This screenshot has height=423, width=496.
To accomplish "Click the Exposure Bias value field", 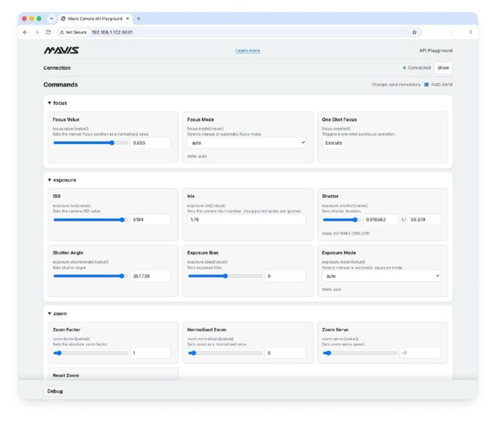I will coord(285,276).
